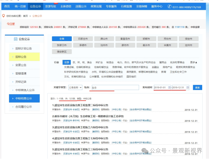Screen dimensions: 209x159
Task: Open the 统一注册 navigation tab
Action: [20, 6]
